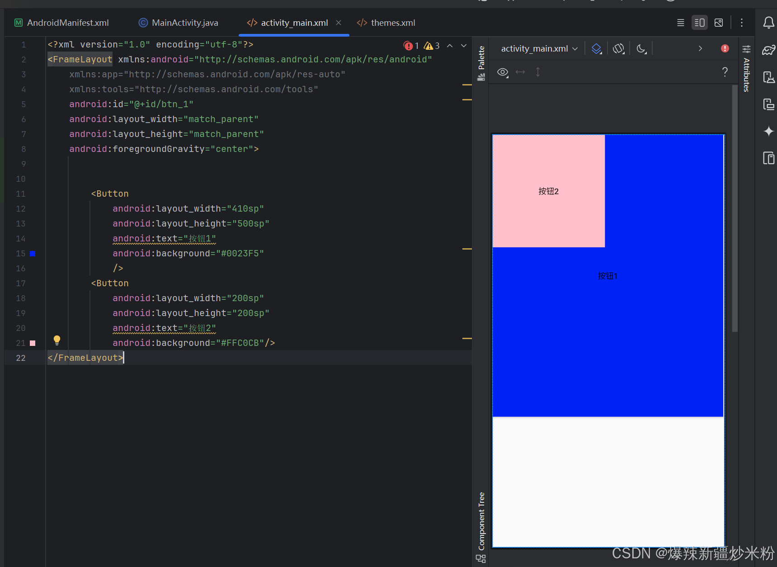This screenshot has height=567, width=777.
Task: Open the MainActivity.java tab
Action: click(x=179, y=23)
